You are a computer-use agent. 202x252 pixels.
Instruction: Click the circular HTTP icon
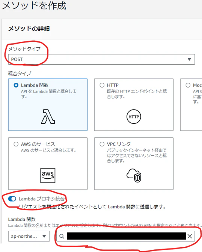tap(134, 117)
